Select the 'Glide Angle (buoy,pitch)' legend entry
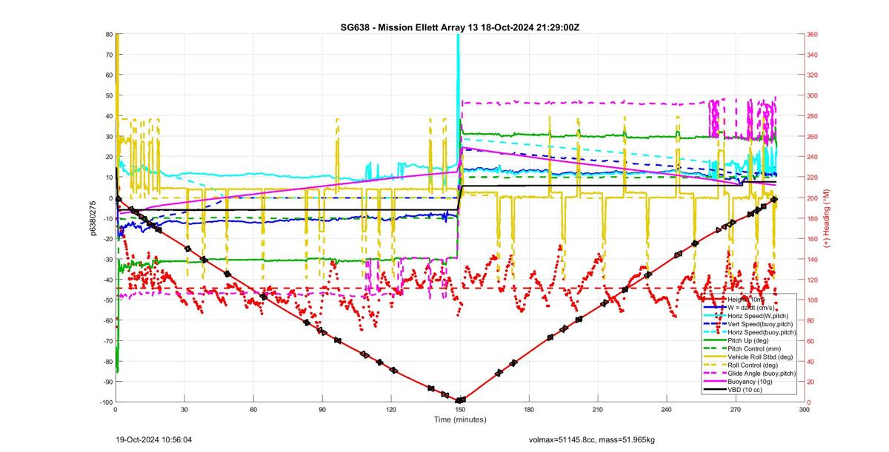The height and width of the screenshot is (452, 889). 749,373
